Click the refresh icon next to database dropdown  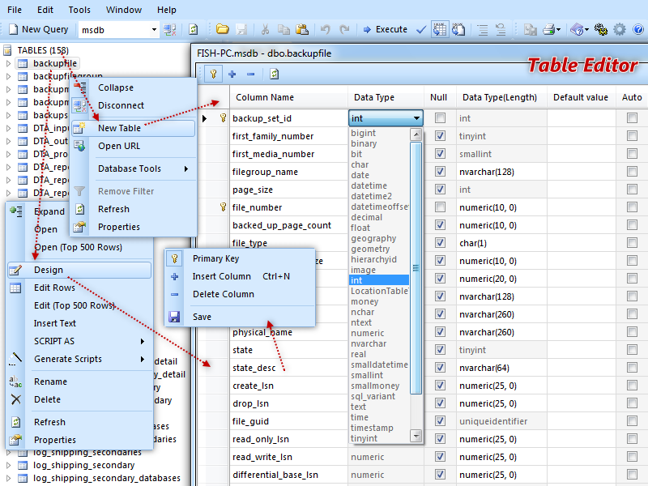point(193,29)
